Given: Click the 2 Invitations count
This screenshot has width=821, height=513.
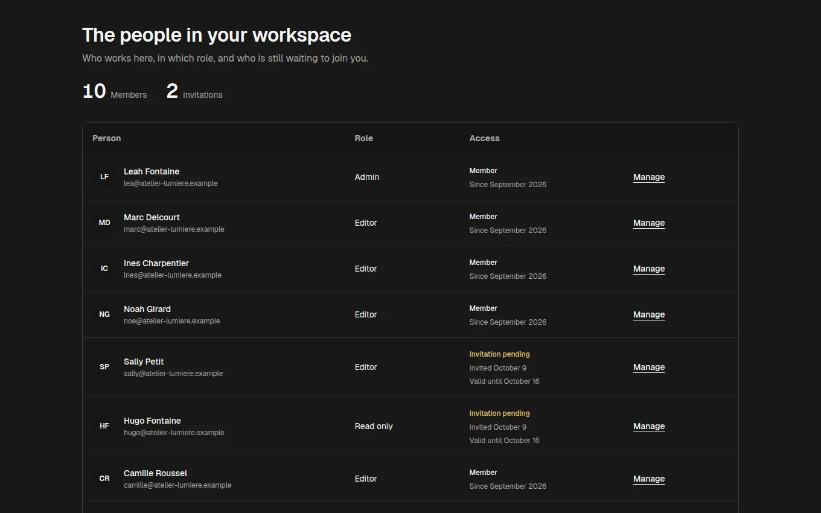Looking at the screenshot, I should pyautogui.click(x=194, y=92).
